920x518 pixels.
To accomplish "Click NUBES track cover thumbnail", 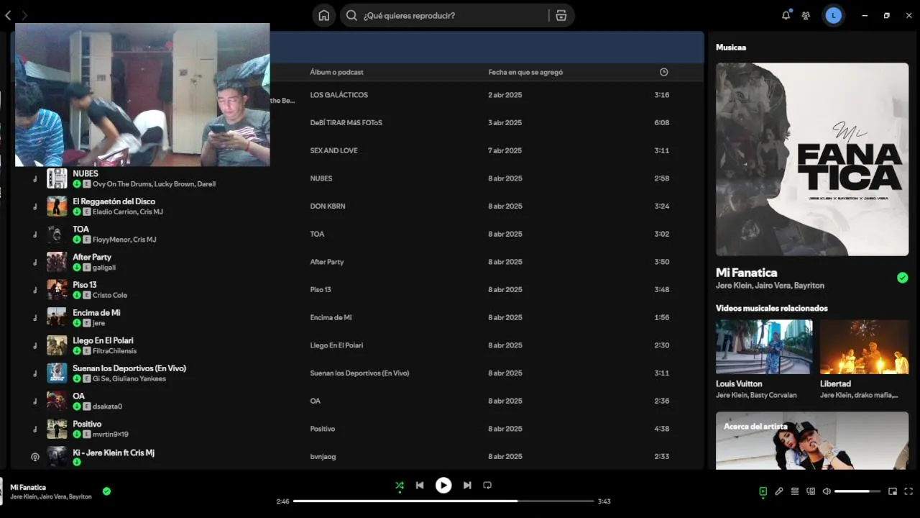I will (57, 178).
